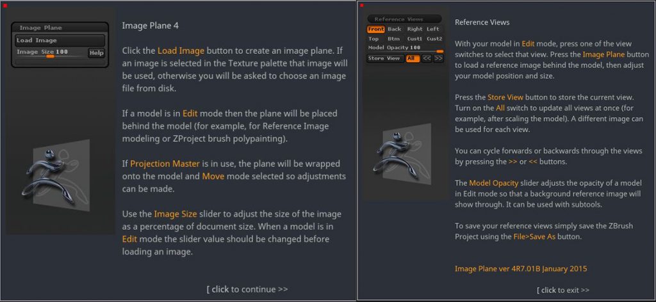Select the Right view switch
Image resolution: width=656 pixels, height=302 pixels.
[x=414, y=29]
